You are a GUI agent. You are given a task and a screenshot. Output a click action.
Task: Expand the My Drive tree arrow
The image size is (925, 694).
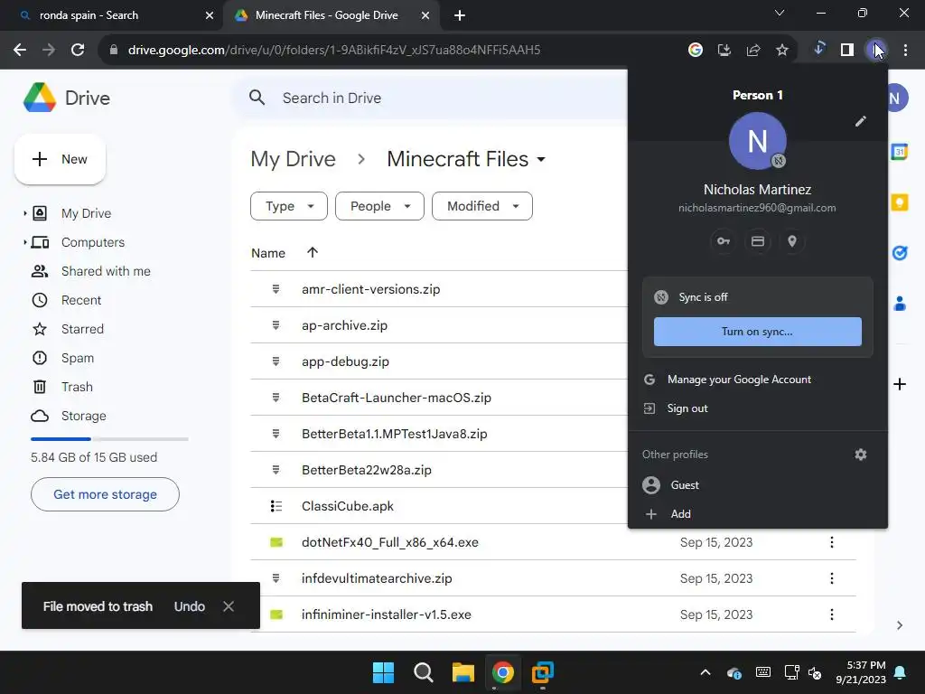coord(24,213)
